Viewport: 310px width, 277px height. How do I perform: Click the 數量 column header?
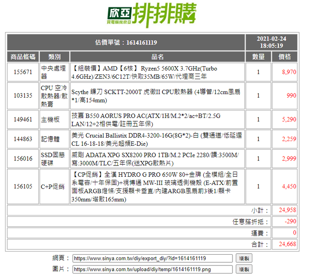[x=258, y=57]
